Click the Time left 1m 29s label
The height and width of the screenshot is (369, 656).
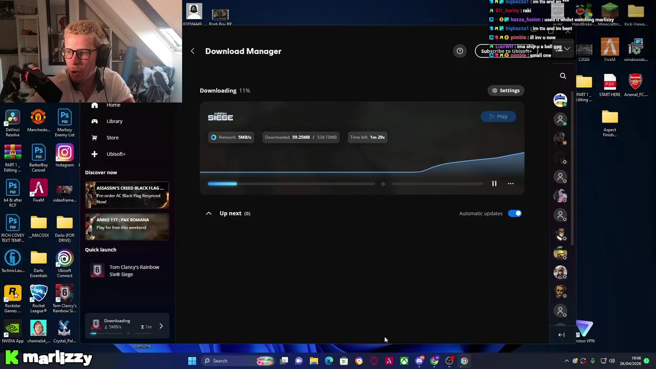[367, 137]
